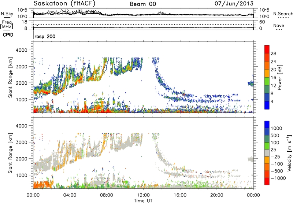Click the solid line sample under N.Sky
293x203 pixels.
click(x=7, y=17)
